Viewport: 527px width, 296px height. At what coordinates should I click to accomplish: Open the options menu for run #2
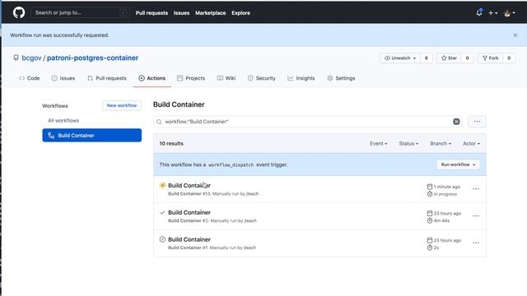tap(476, 215)
